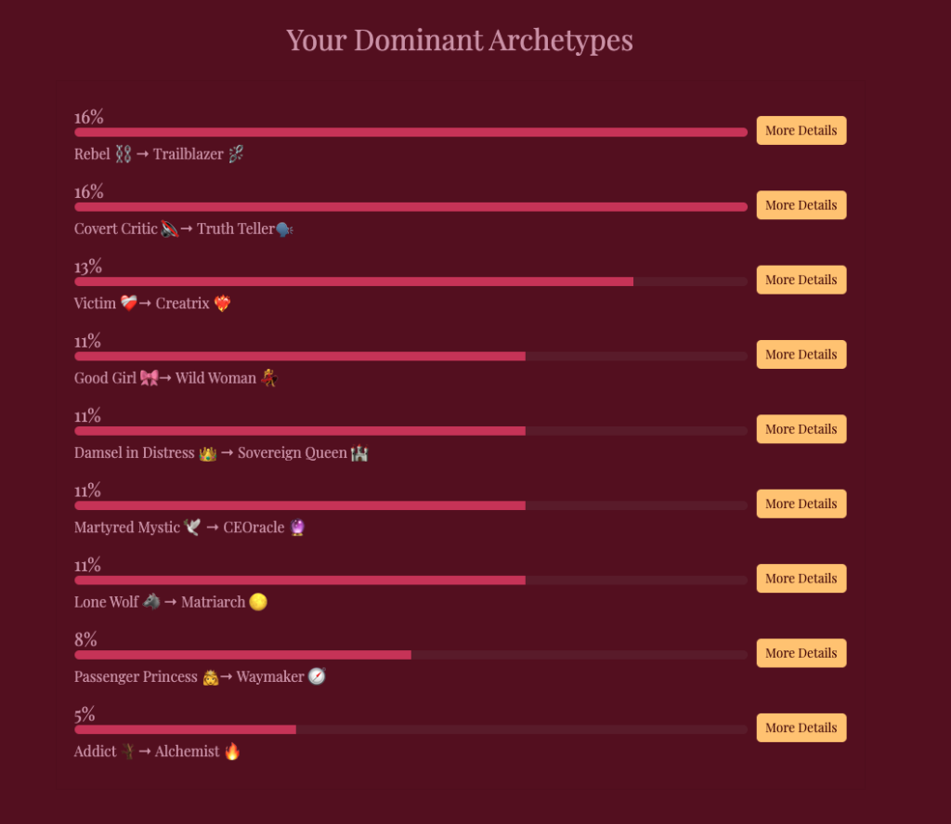Click the compass emoji next to Waymaker

pyautogui.click(x=318, y=676)
